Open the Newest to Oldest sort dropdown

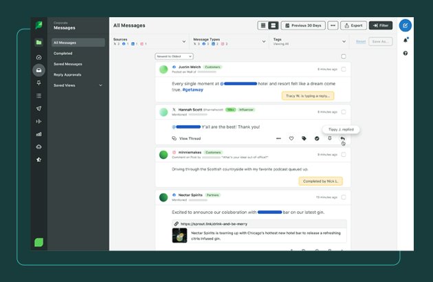[x=174, y=56]
